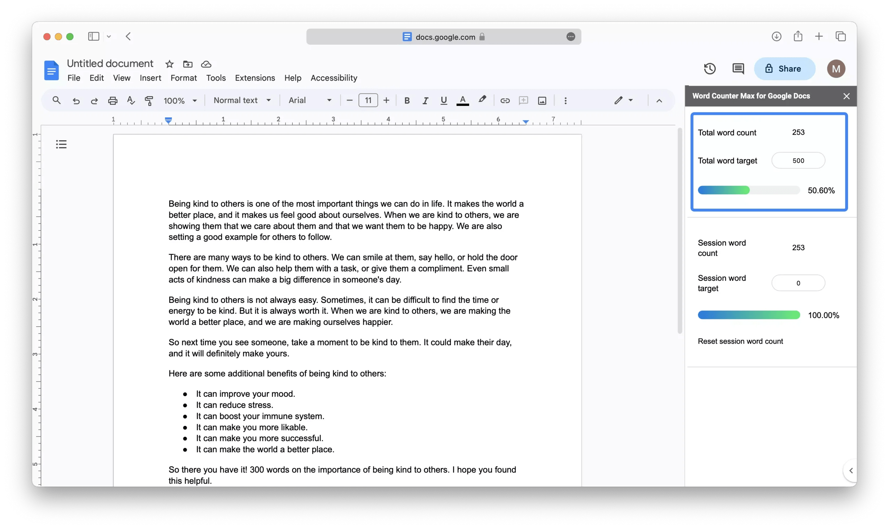Screen dimensions: 889x529
Task: Toggle italic formatting
Action: point(425,101)
